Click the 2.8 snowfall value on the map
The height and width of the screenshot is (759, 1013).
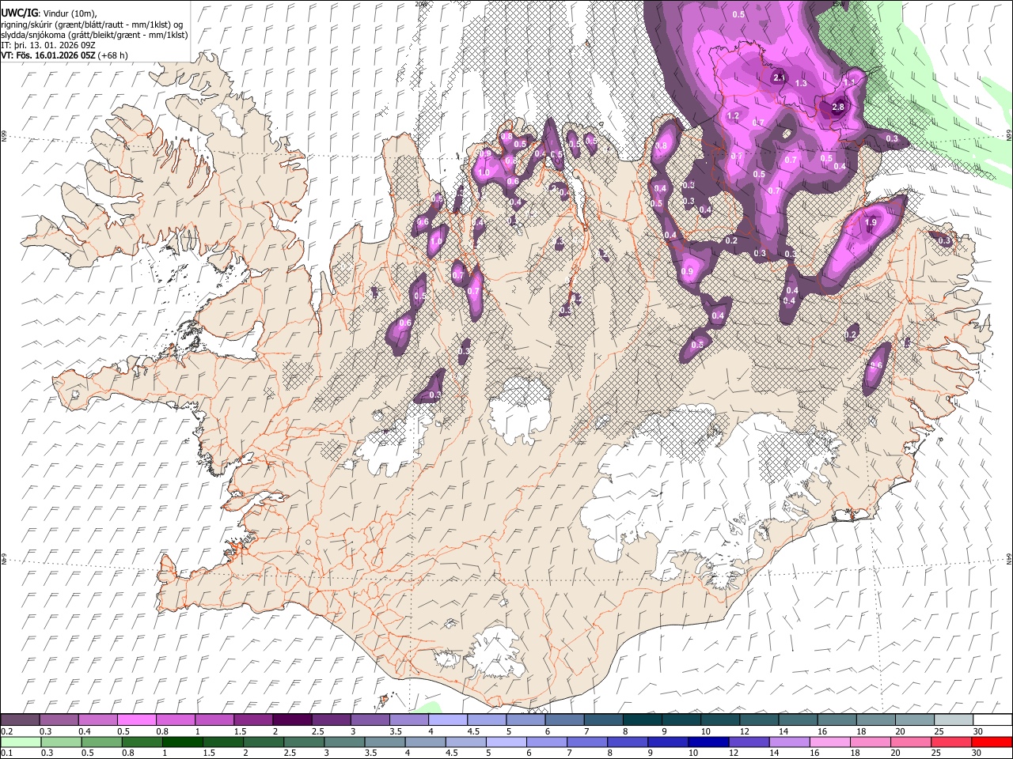click(x=838, y=108)
